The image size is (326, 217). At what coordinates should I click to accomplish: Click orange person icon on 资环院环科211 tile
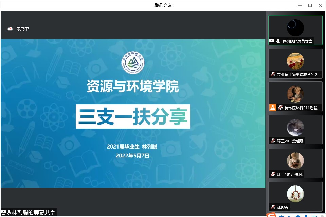pyautogui.click(x=272, y=107)
